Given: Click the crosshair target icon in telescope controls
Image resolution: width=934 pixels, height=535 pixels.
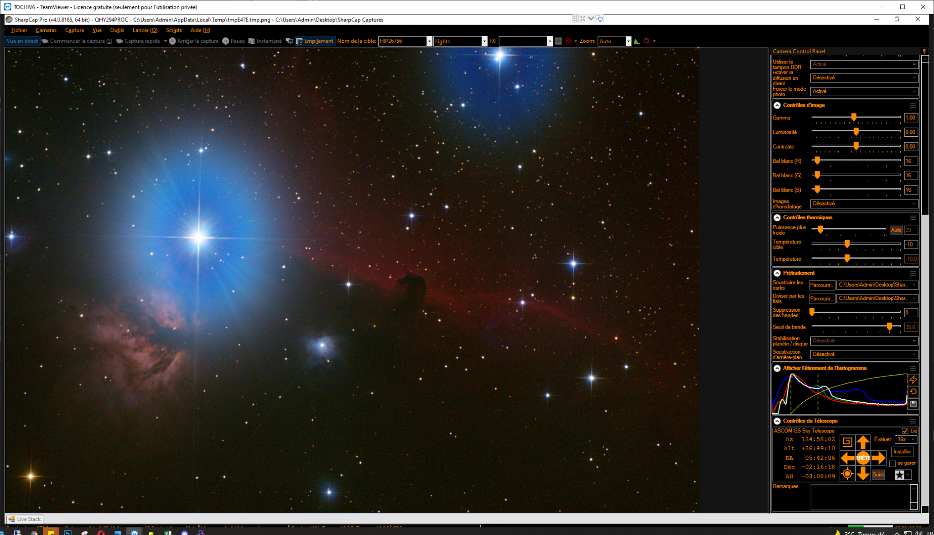Looking at the screenshot, I should [847, 474].
